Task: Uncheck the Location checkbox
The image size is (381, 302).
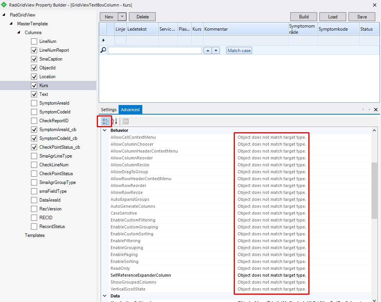Action: (34, 77)
